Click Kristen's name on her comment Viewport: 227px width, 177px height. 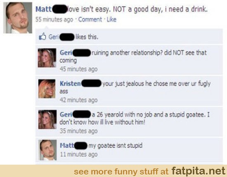(x=70, y=84)
